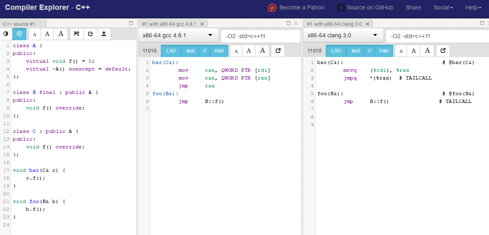This screenshot has height=235, width=489.
Task: Pop out the clang 3.0 compiler pane
Action: [443, 51]
